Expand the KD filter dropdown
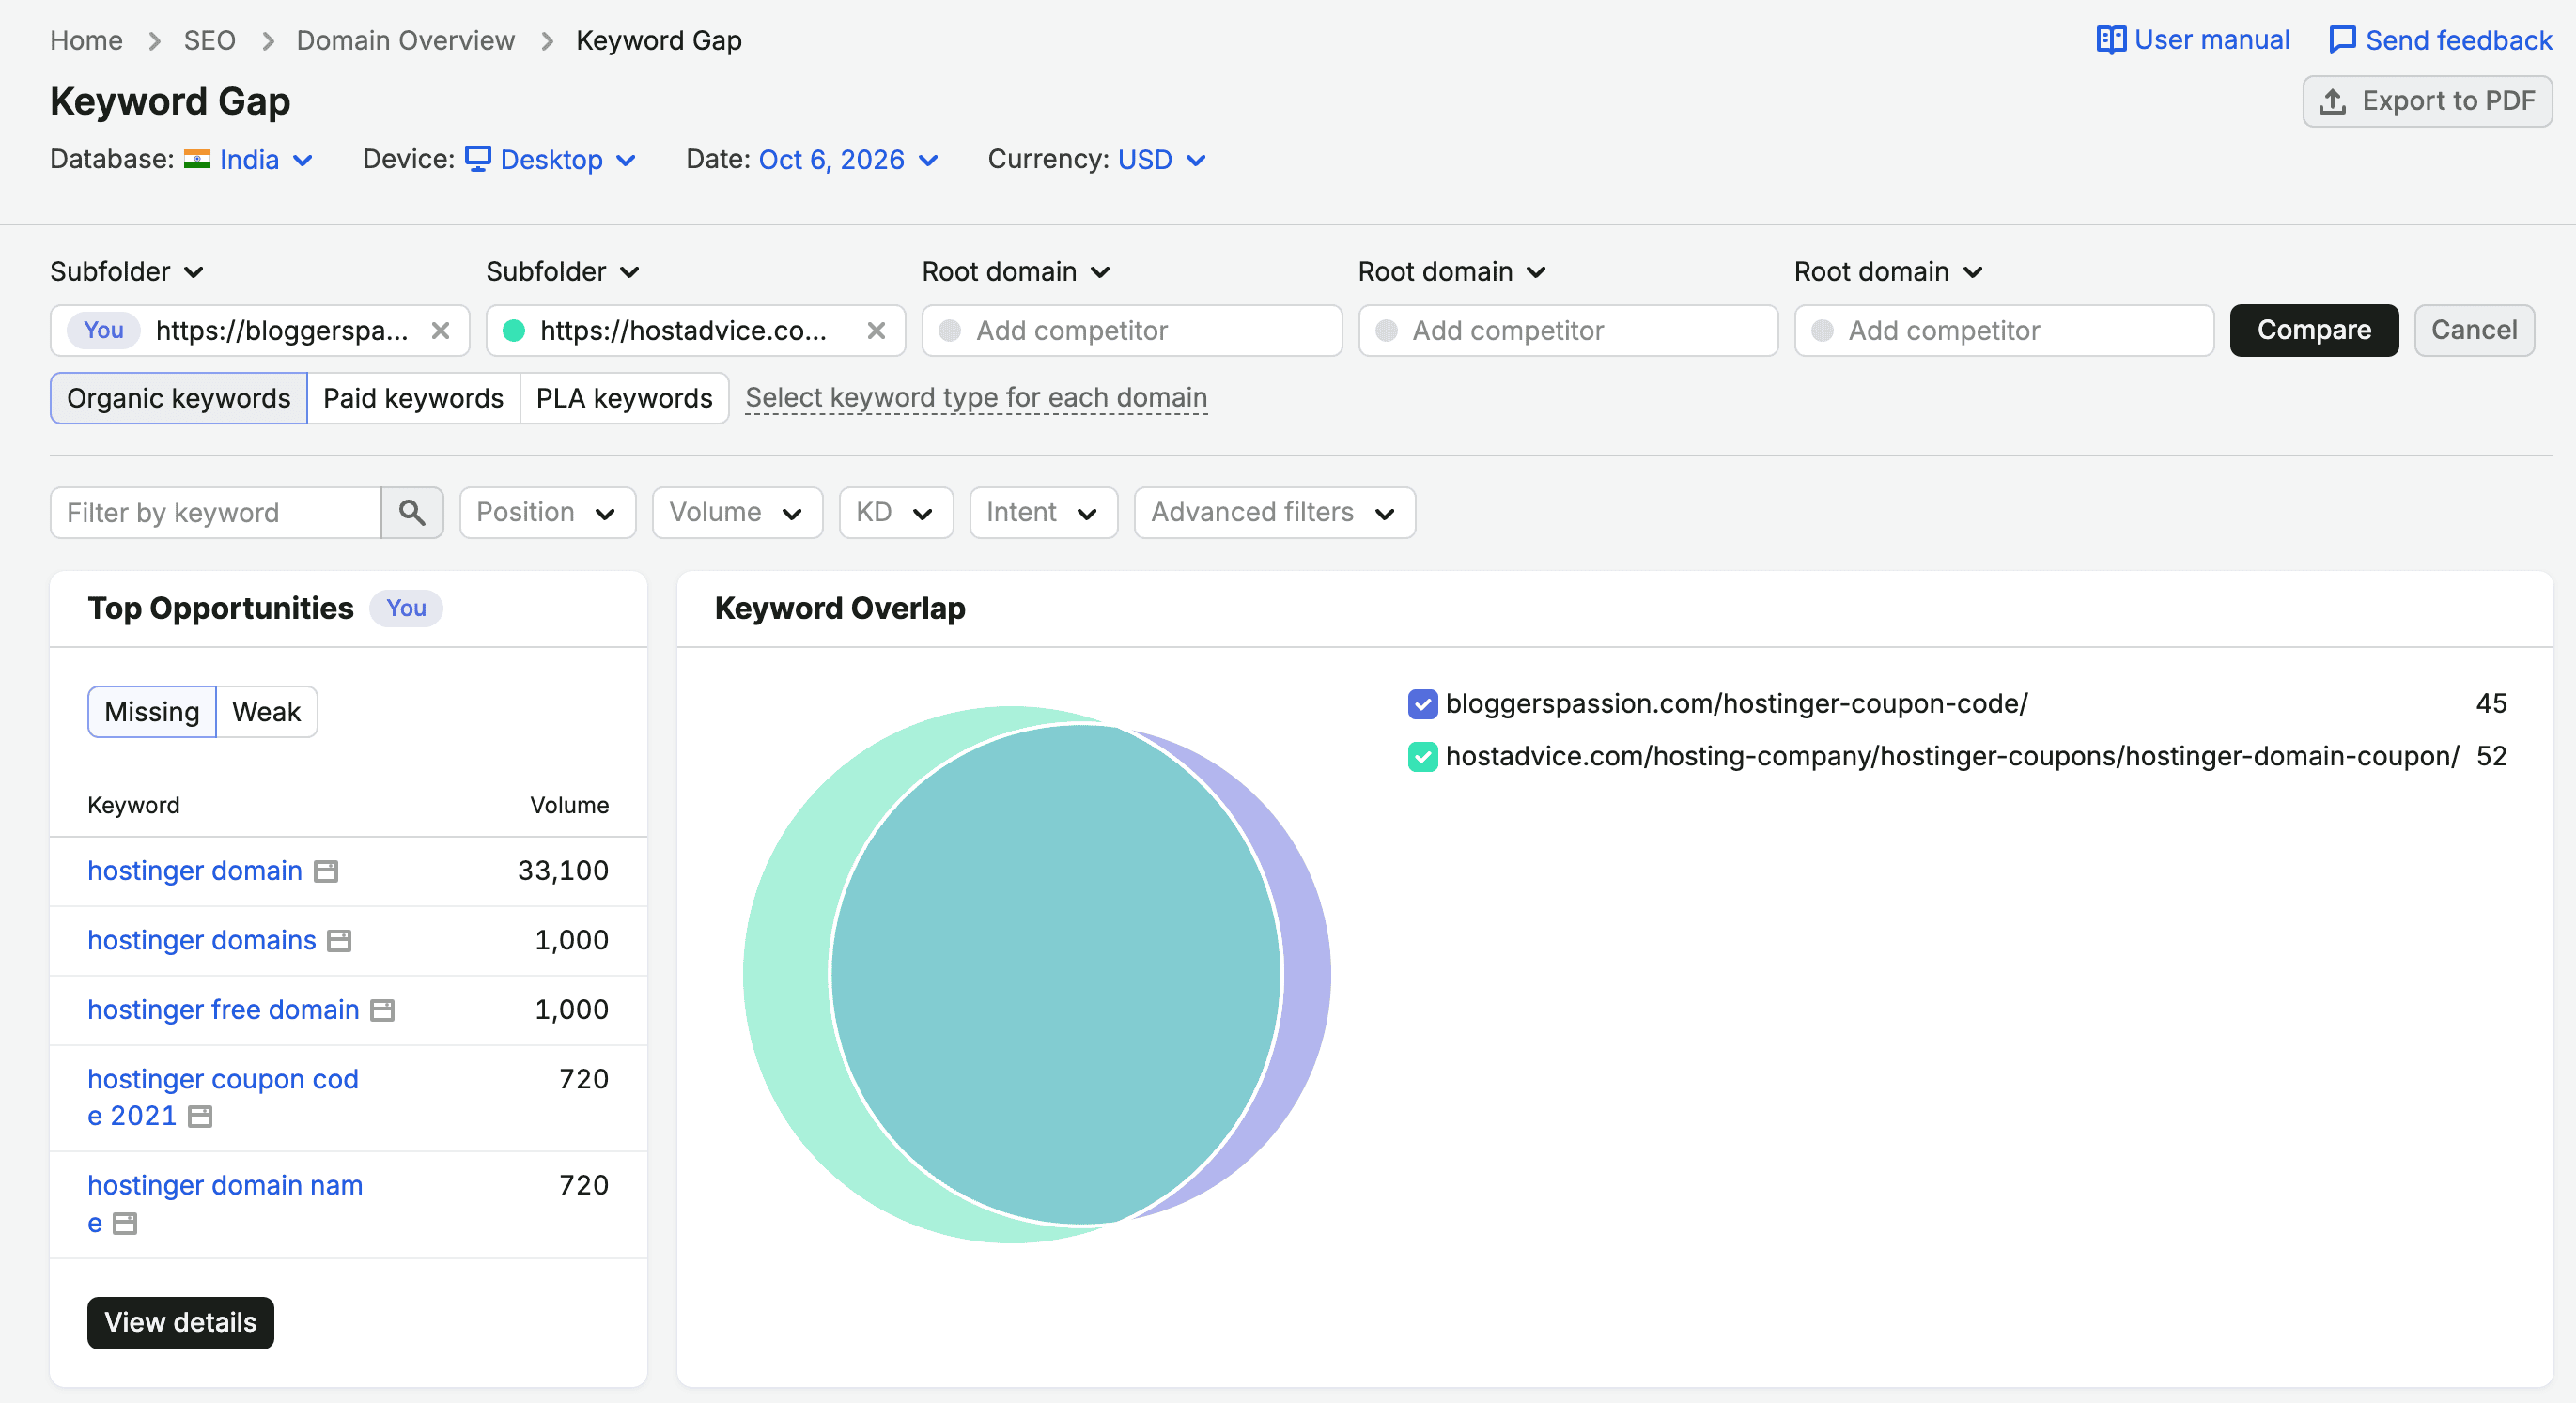 [x=896, y=513]
